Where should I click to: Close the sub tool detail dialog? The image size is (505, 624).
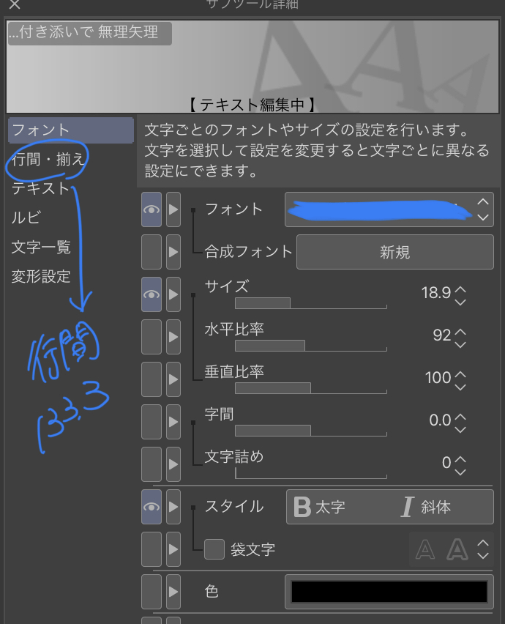click(15, 4)
